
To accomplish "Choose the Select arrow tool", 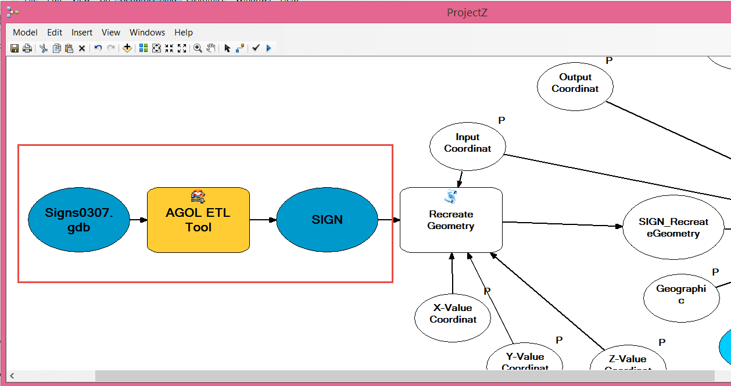I will pos(227,48).
